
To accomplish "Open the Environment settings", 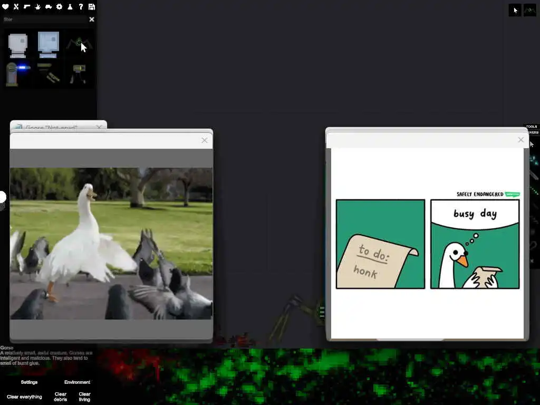I will [x=77, y=382].
